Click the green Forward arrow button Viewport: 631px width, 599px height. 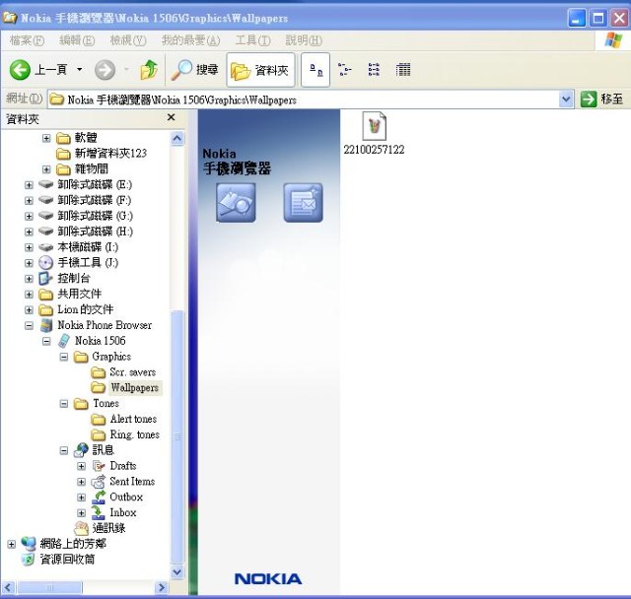point(105,70)
